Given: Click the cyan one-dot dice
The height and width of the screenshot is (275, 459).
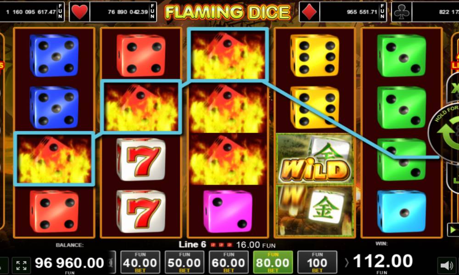Looking at the screenshot, I should 401,212.
